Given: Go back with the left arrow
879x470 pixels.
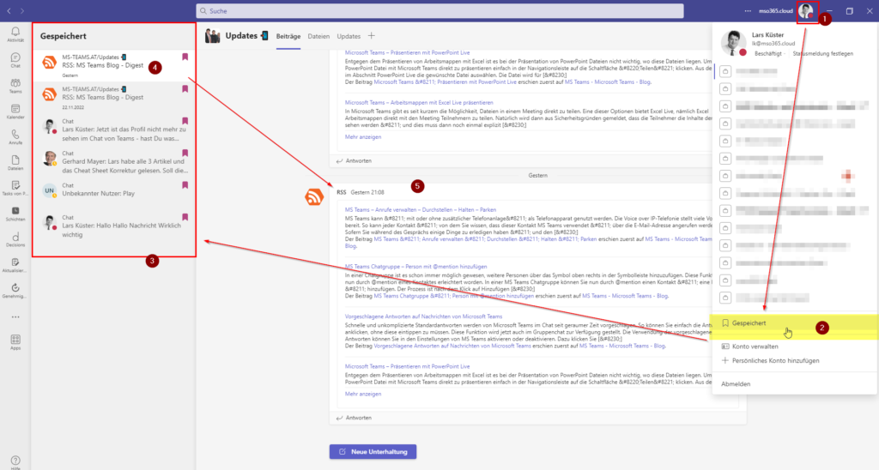Looking at the screenshot, I should coord(9,10).
